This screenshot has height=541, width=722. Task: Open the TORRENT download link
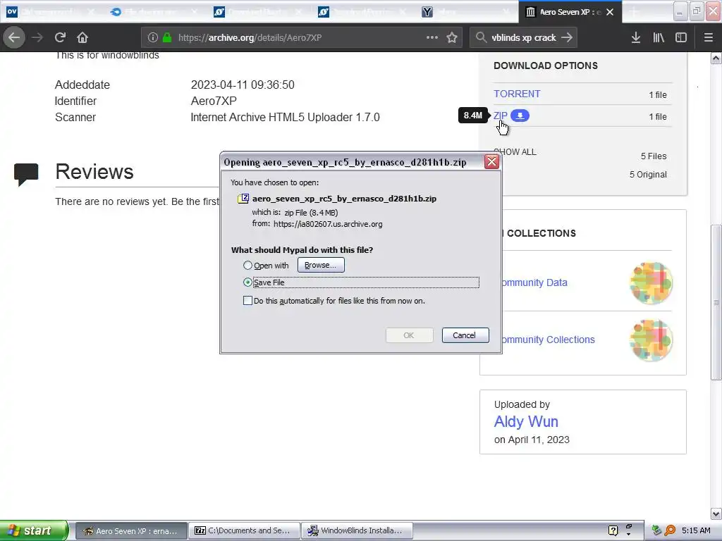[517, 94]
